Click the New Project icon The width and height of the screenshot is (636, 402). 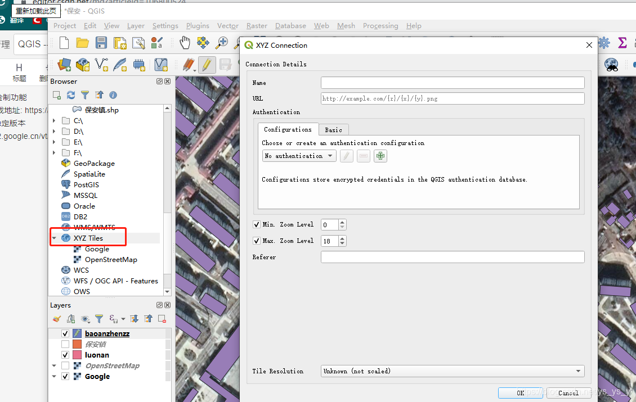tap(64, 43)
